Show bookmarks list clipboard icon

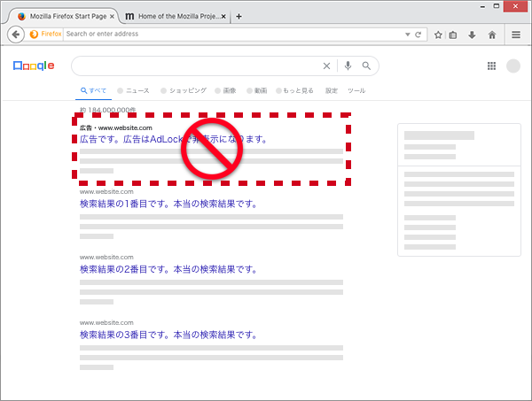pos(453,35)
